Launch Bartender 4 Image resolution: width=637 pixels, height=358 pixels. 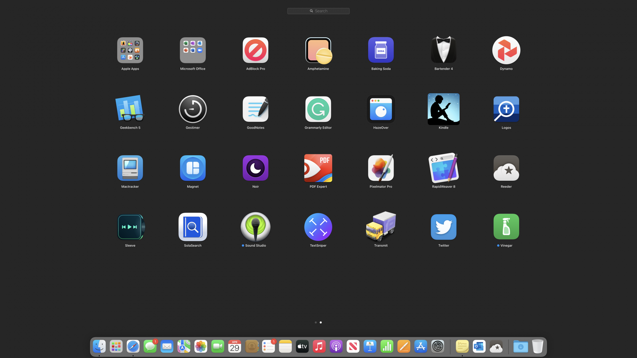click(x=443, y=50)
